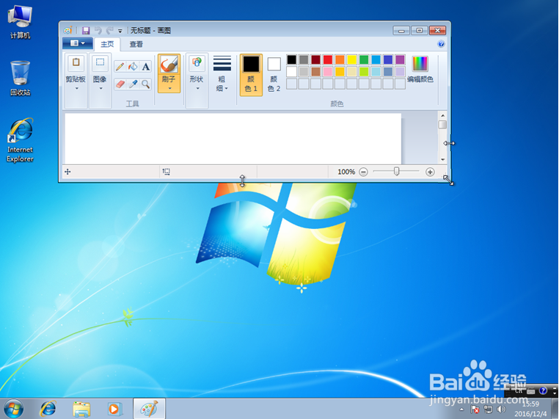Pick the red swatch in the palette

click(328, 59)
